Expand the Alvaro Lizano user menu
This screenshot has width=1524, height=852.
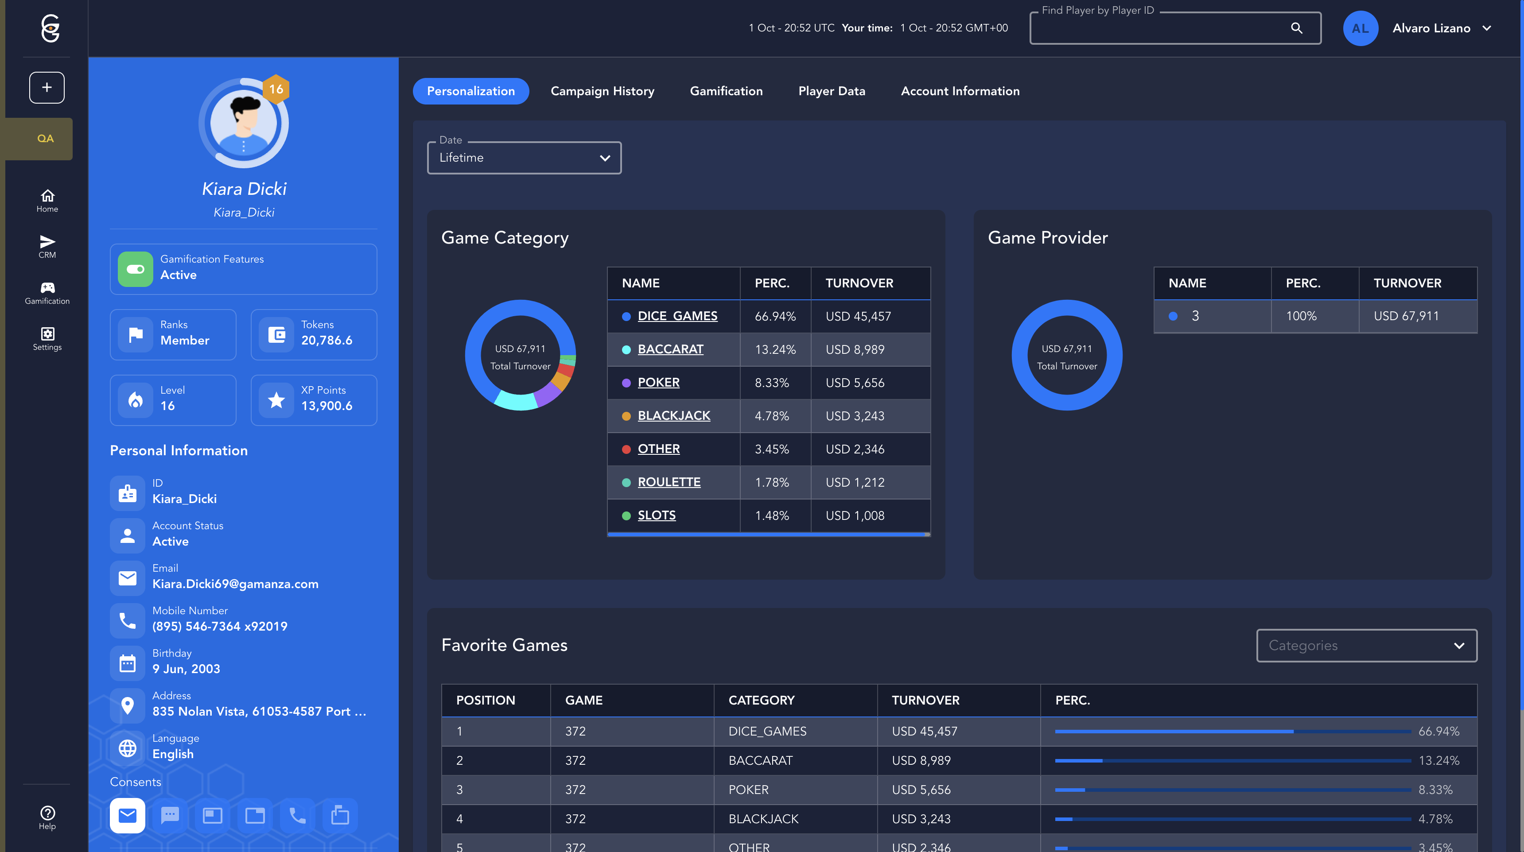click(1441, 28)
